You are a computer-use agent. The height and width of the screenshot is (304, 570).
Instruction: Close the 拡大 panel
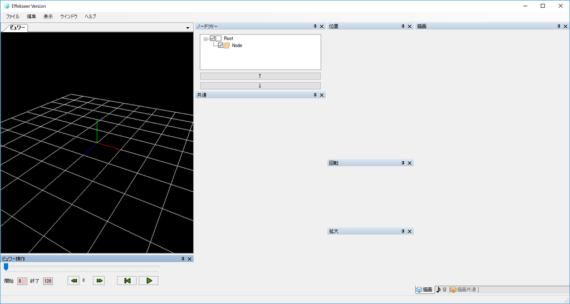[x=410, y=231]
